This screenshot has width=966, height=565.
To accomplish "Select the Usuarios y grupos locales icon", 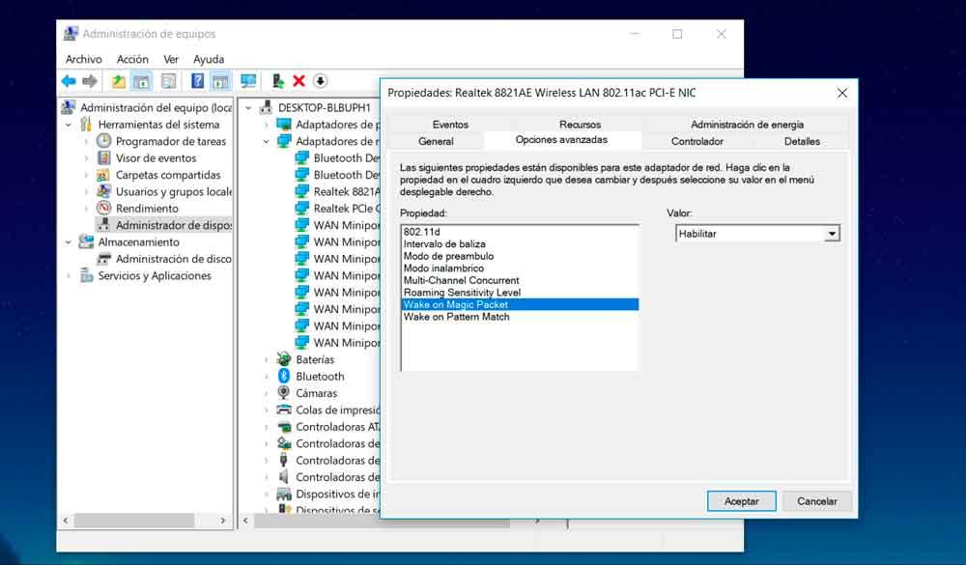I will coord(103,191).
